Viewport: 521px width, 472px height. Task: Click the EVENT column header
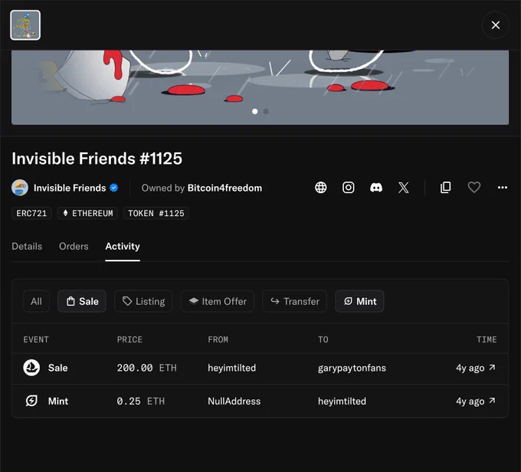36,339
